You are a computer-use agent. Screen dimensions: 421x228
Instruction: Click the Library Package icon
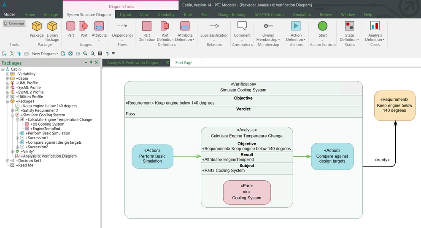pyautogui.click(x=52, y=26)
